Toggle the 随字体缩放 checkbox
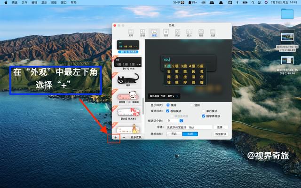Screen dimensions: 301x188 point(204,116)
